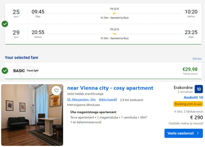Click the apartment room photo thumbnail
Viewport: 205px width, 147px height.
32,115
